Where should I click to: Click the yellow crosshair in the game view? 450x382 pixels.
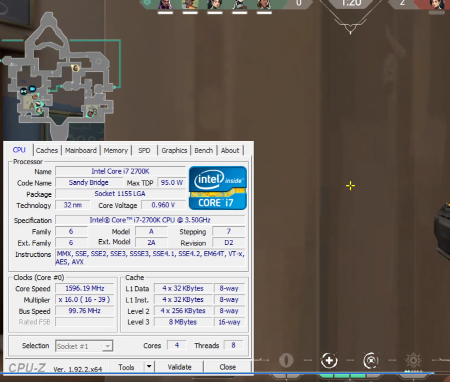350,186
